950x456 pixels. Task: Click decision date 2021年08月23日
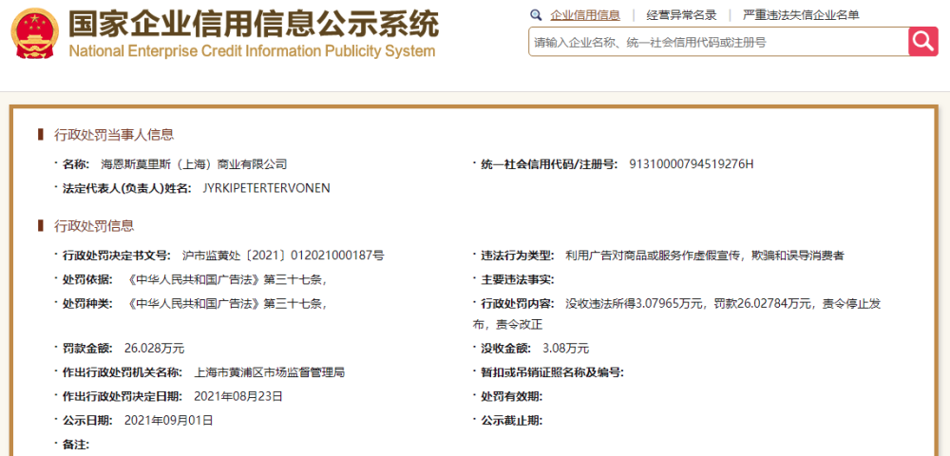click(238, 397)
